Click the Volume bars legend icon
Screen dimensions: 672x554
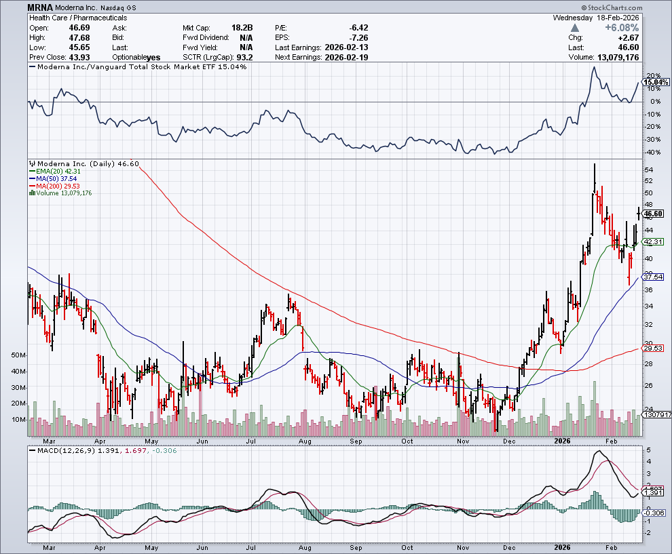pos(31,193)
